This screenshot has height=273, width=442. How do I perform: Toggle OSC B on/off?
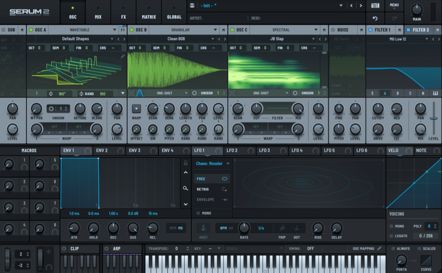(132, 30)
